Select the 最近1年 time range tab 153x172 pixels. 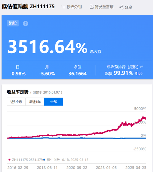pyautogui.click(x=35, y=102)
